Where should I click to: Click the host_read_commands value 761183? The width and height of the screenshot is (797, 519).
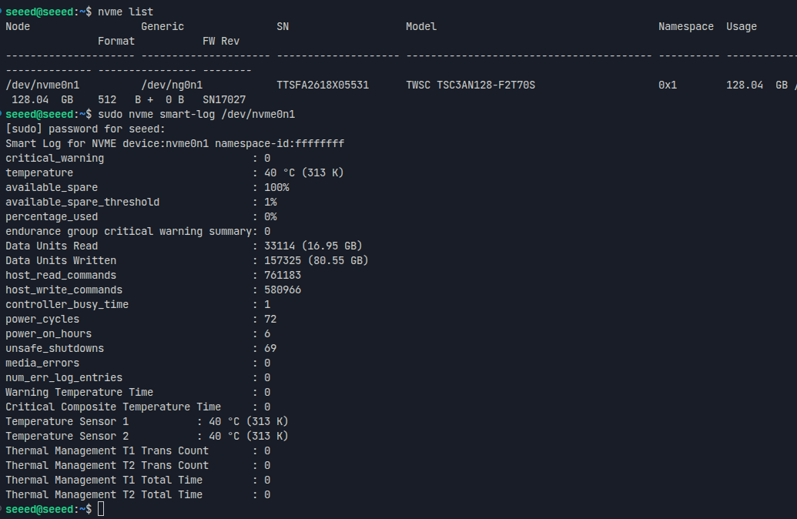283,275
